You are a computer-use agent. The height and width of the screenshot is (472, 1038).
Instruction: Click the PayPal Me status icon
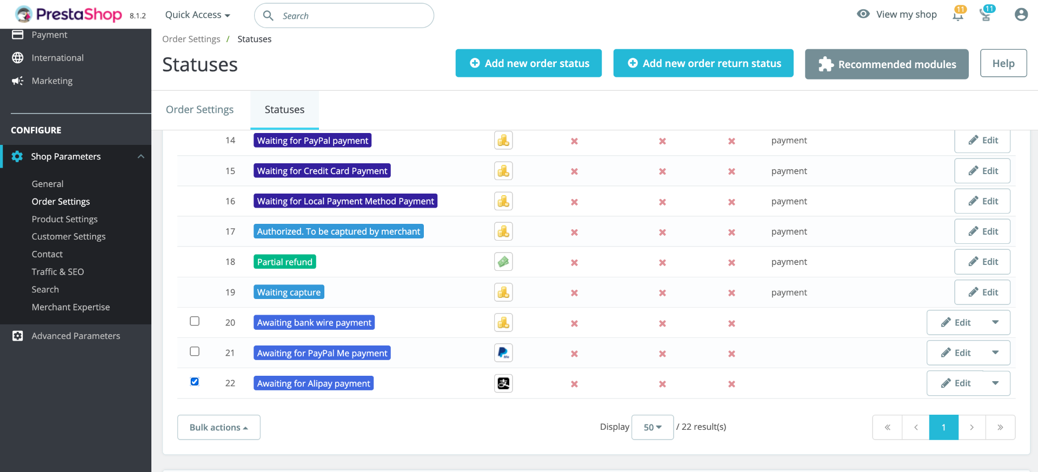pyautogui.click(x=503, y=353)
